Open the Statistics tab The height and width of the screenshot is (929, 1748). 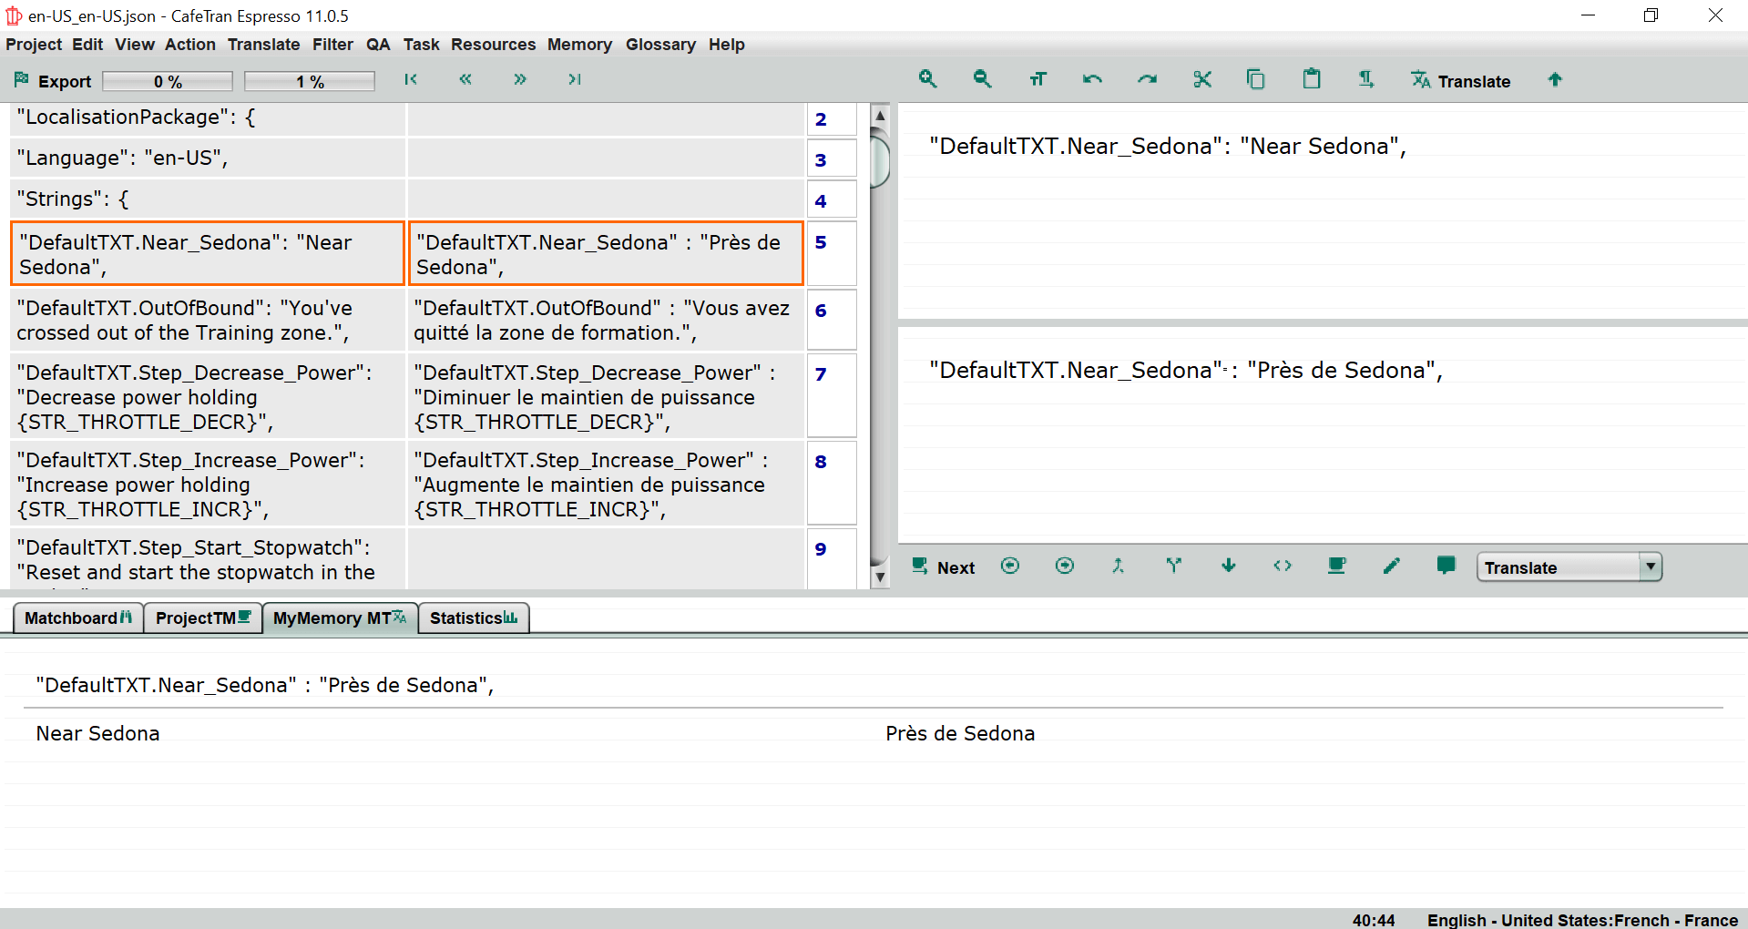[474, 618]
